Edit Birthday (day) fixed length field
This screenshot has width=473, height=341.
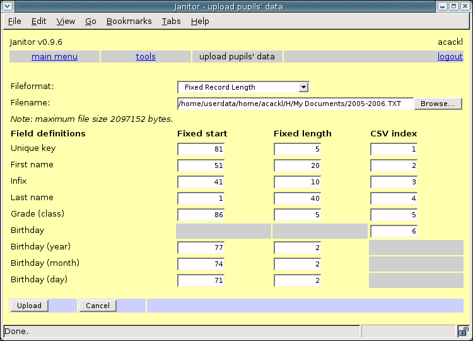pos(298,280)
